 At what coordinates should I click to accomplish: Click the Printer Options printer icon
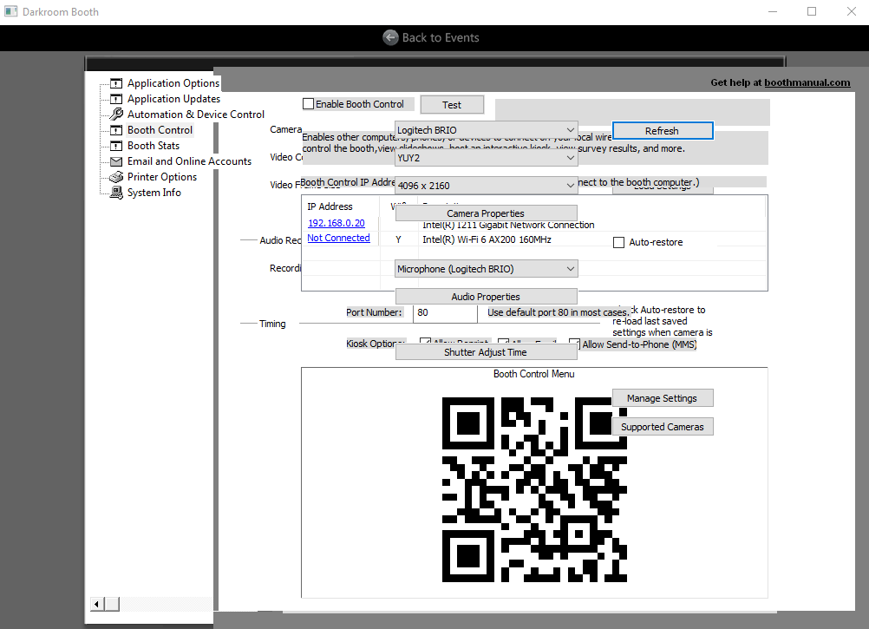click(116, 177)
